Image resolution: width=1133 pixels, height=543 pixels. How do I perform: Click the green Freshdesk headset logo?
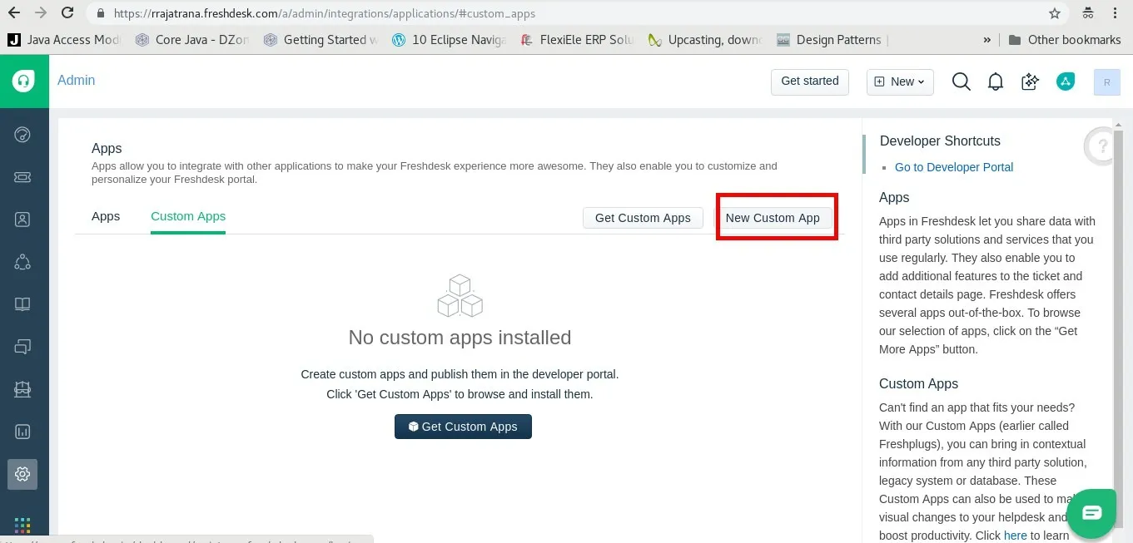(23, 81)
